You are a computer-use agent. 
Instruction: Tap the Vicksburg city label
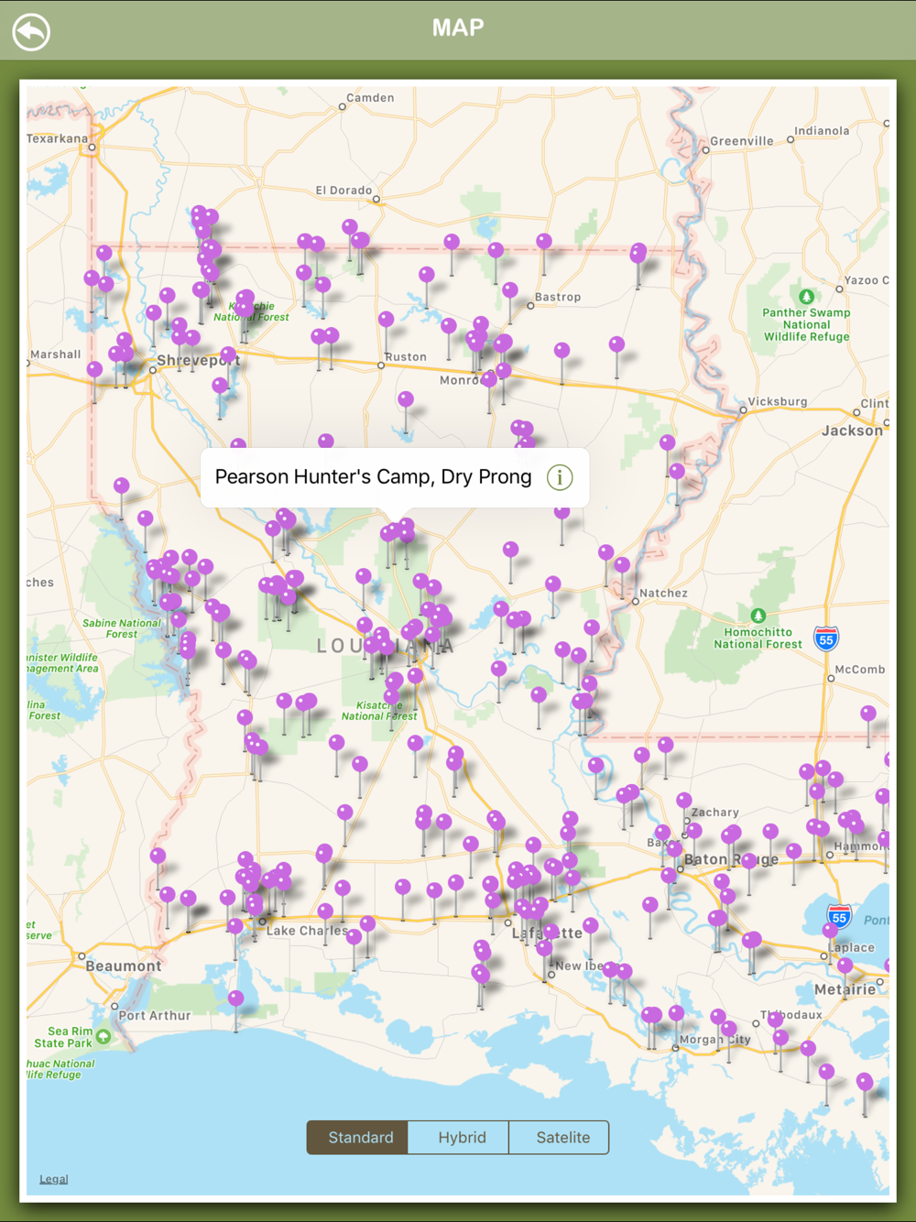pyautogui.click(x=778, y=401)
